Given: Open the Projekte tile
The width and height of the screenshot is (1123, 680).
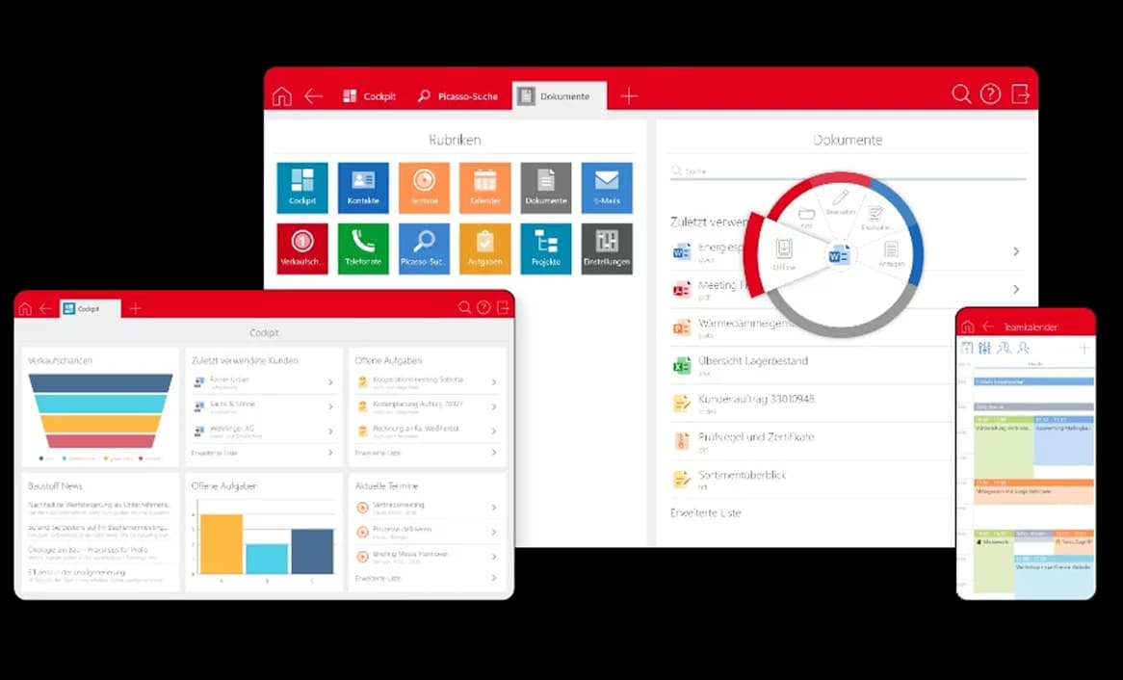Looking at the screenshot, I should tap(546, 248).
